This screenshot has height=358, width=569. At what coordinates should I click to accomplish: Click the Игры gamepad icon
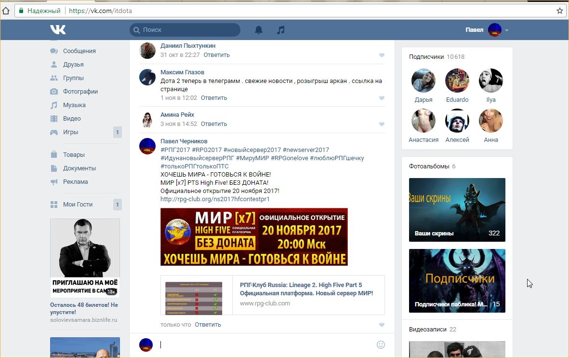(54, 132)
